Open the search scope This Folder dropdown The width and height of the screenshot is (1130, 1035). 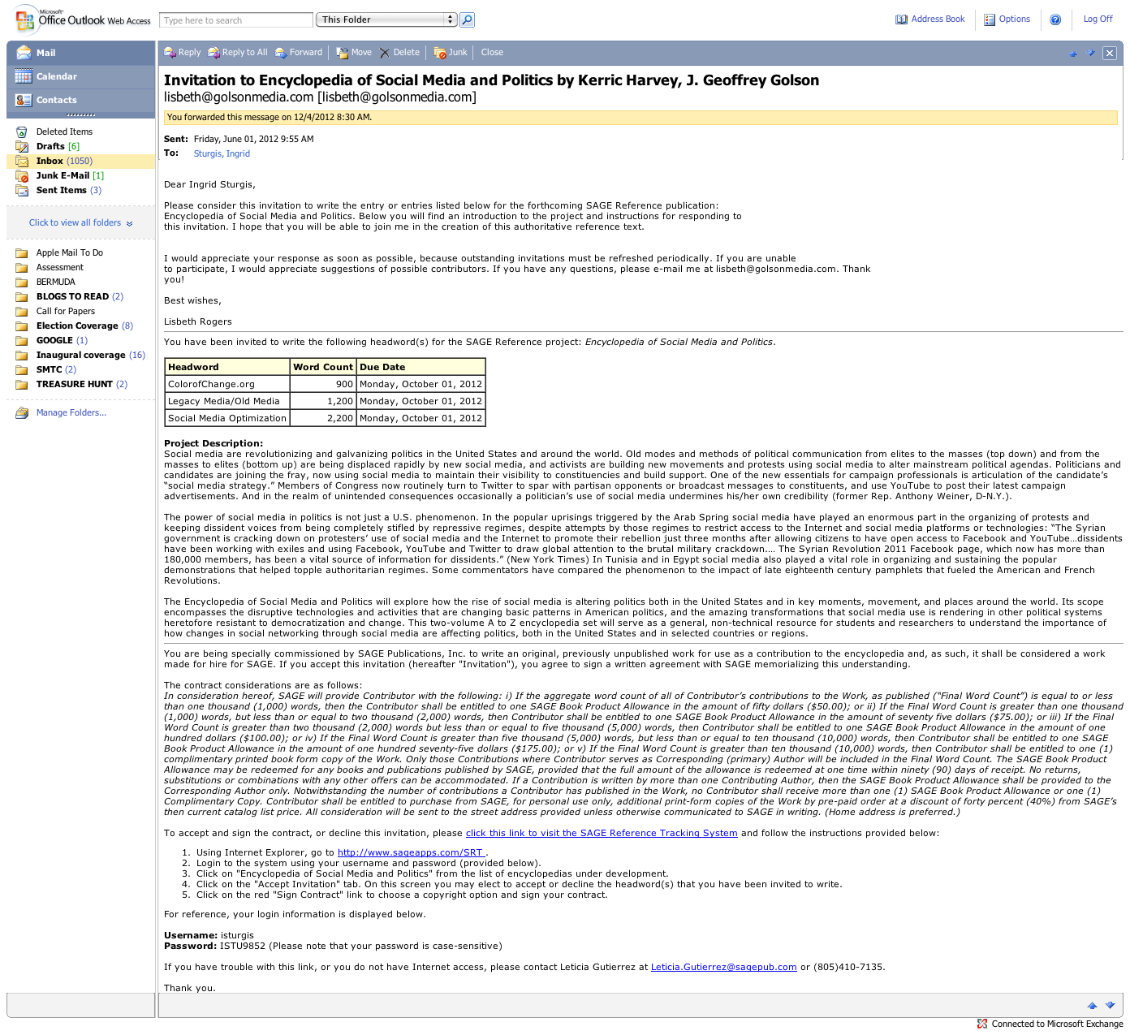[x=386, y=19]
